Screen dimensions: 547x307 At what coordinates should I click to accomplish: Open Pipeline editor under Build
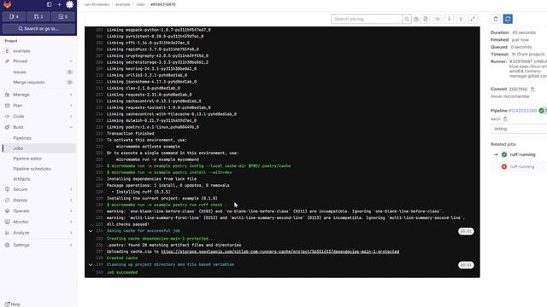[x=38, y=159]
